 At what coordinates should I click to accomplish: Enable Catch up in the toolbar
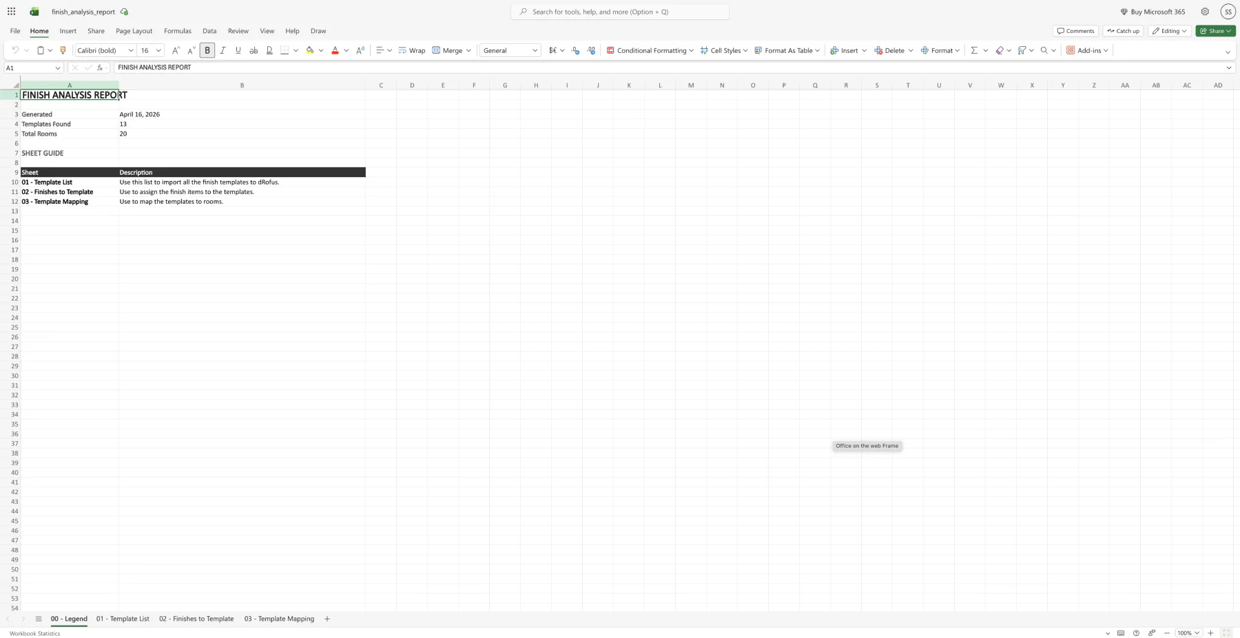pos(1122,30)
